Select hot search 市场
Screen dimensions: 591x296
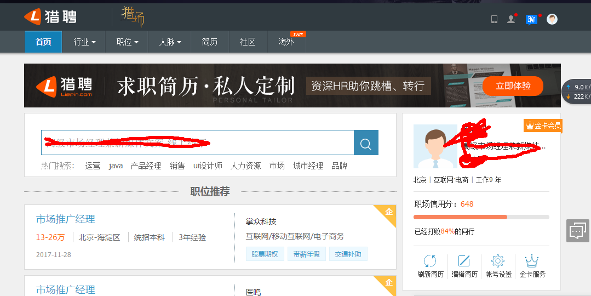277,166
